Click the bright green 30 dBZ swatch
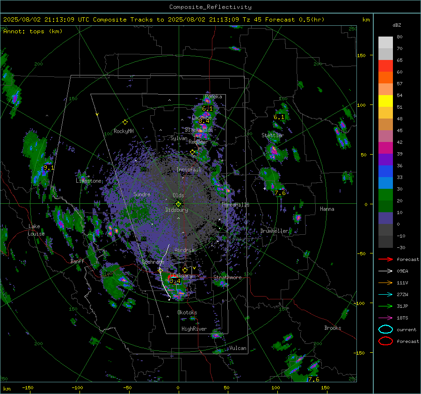Viewport: 421px width, 394px height. (x=385, y=195)
